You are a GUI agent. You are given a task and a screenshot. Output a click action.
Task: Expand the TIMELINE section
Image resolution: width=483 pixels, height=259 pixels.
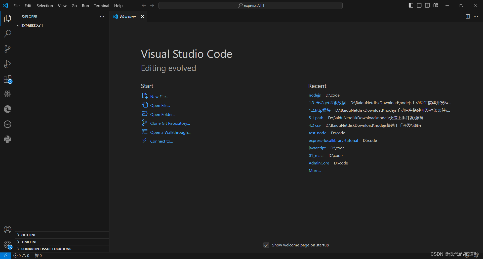point(62,242)
